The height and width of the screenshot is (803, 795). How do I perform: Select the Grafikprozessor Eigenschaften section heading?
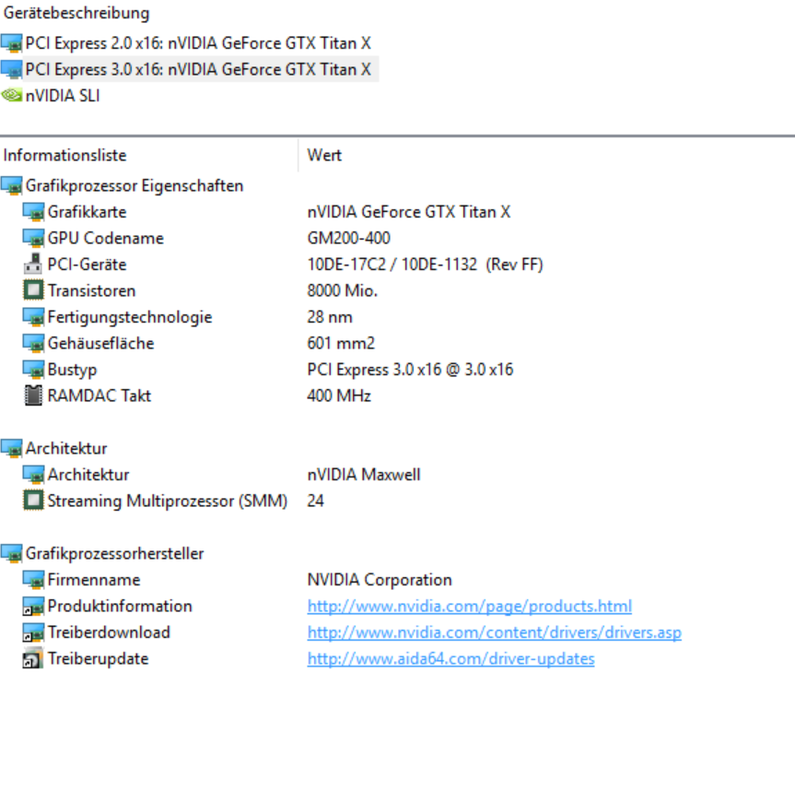tap(134, 186)
